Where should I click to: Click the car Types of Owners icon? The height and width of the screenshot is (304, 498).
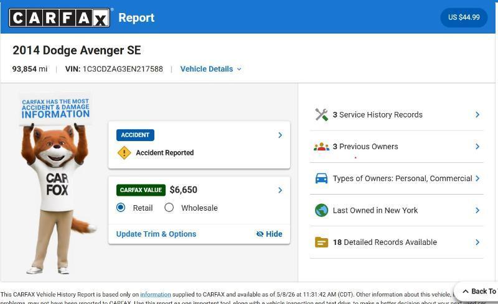pos(321,178)
